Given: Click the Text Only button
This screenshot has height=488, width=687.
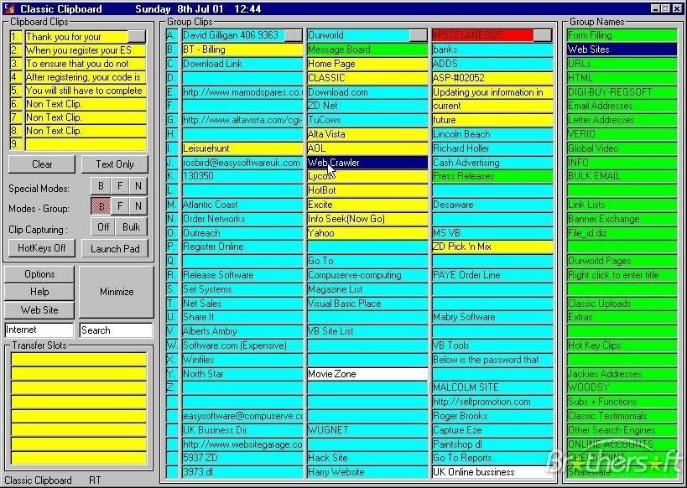Looking at the screenshot, I should click(x=115, y=164).
